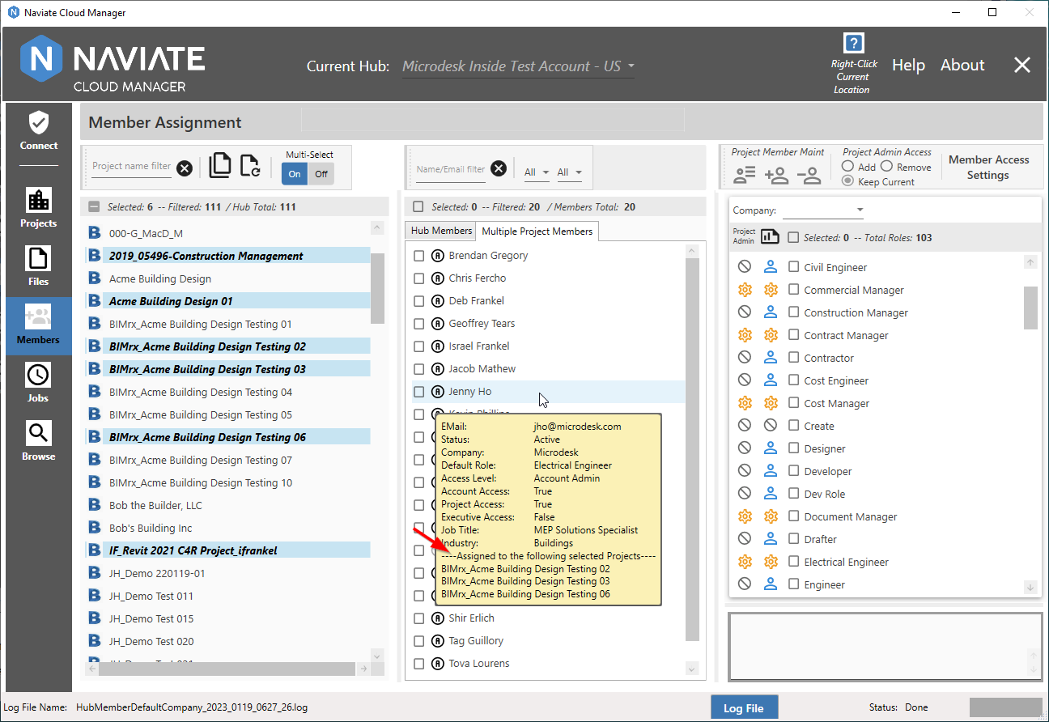Check the Electrical Engineer role checkbox

[x=794, y=562]
